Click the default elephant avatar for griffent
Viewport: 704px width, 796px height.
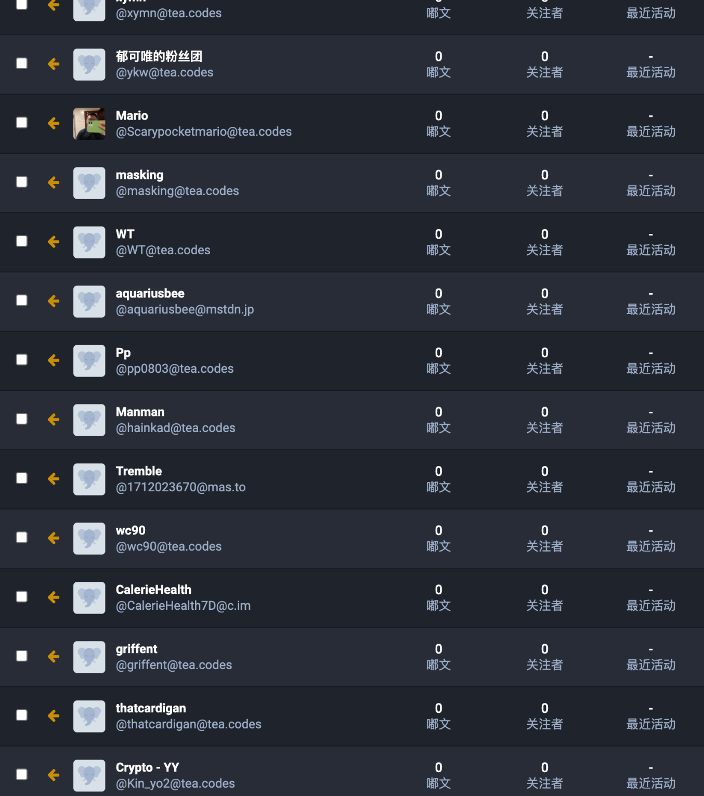click(x=89, y=657)
